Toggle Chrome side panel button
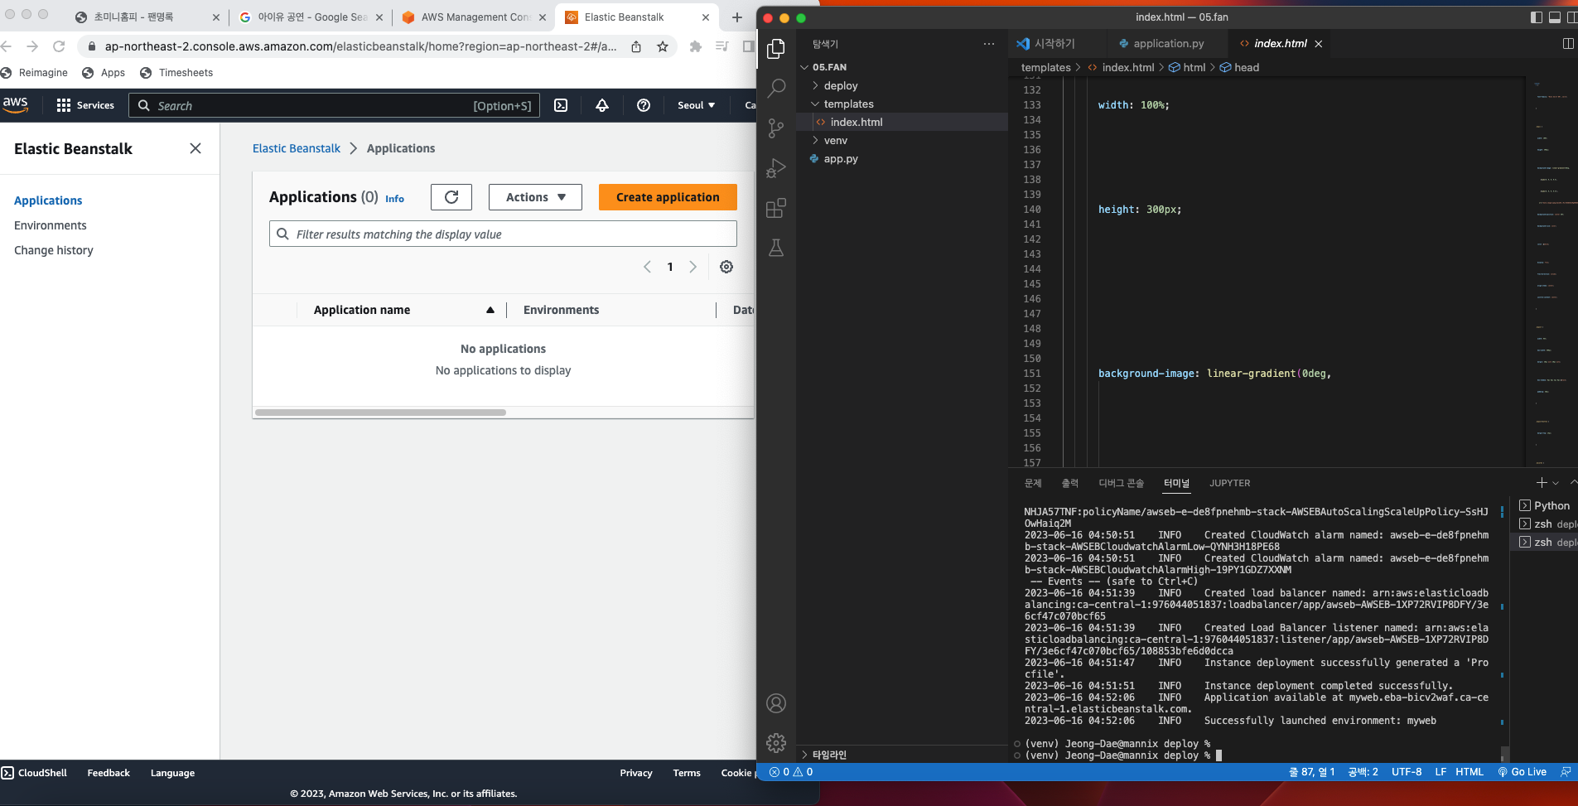This screenshot has height=806, width=1578. click(749, 46)
